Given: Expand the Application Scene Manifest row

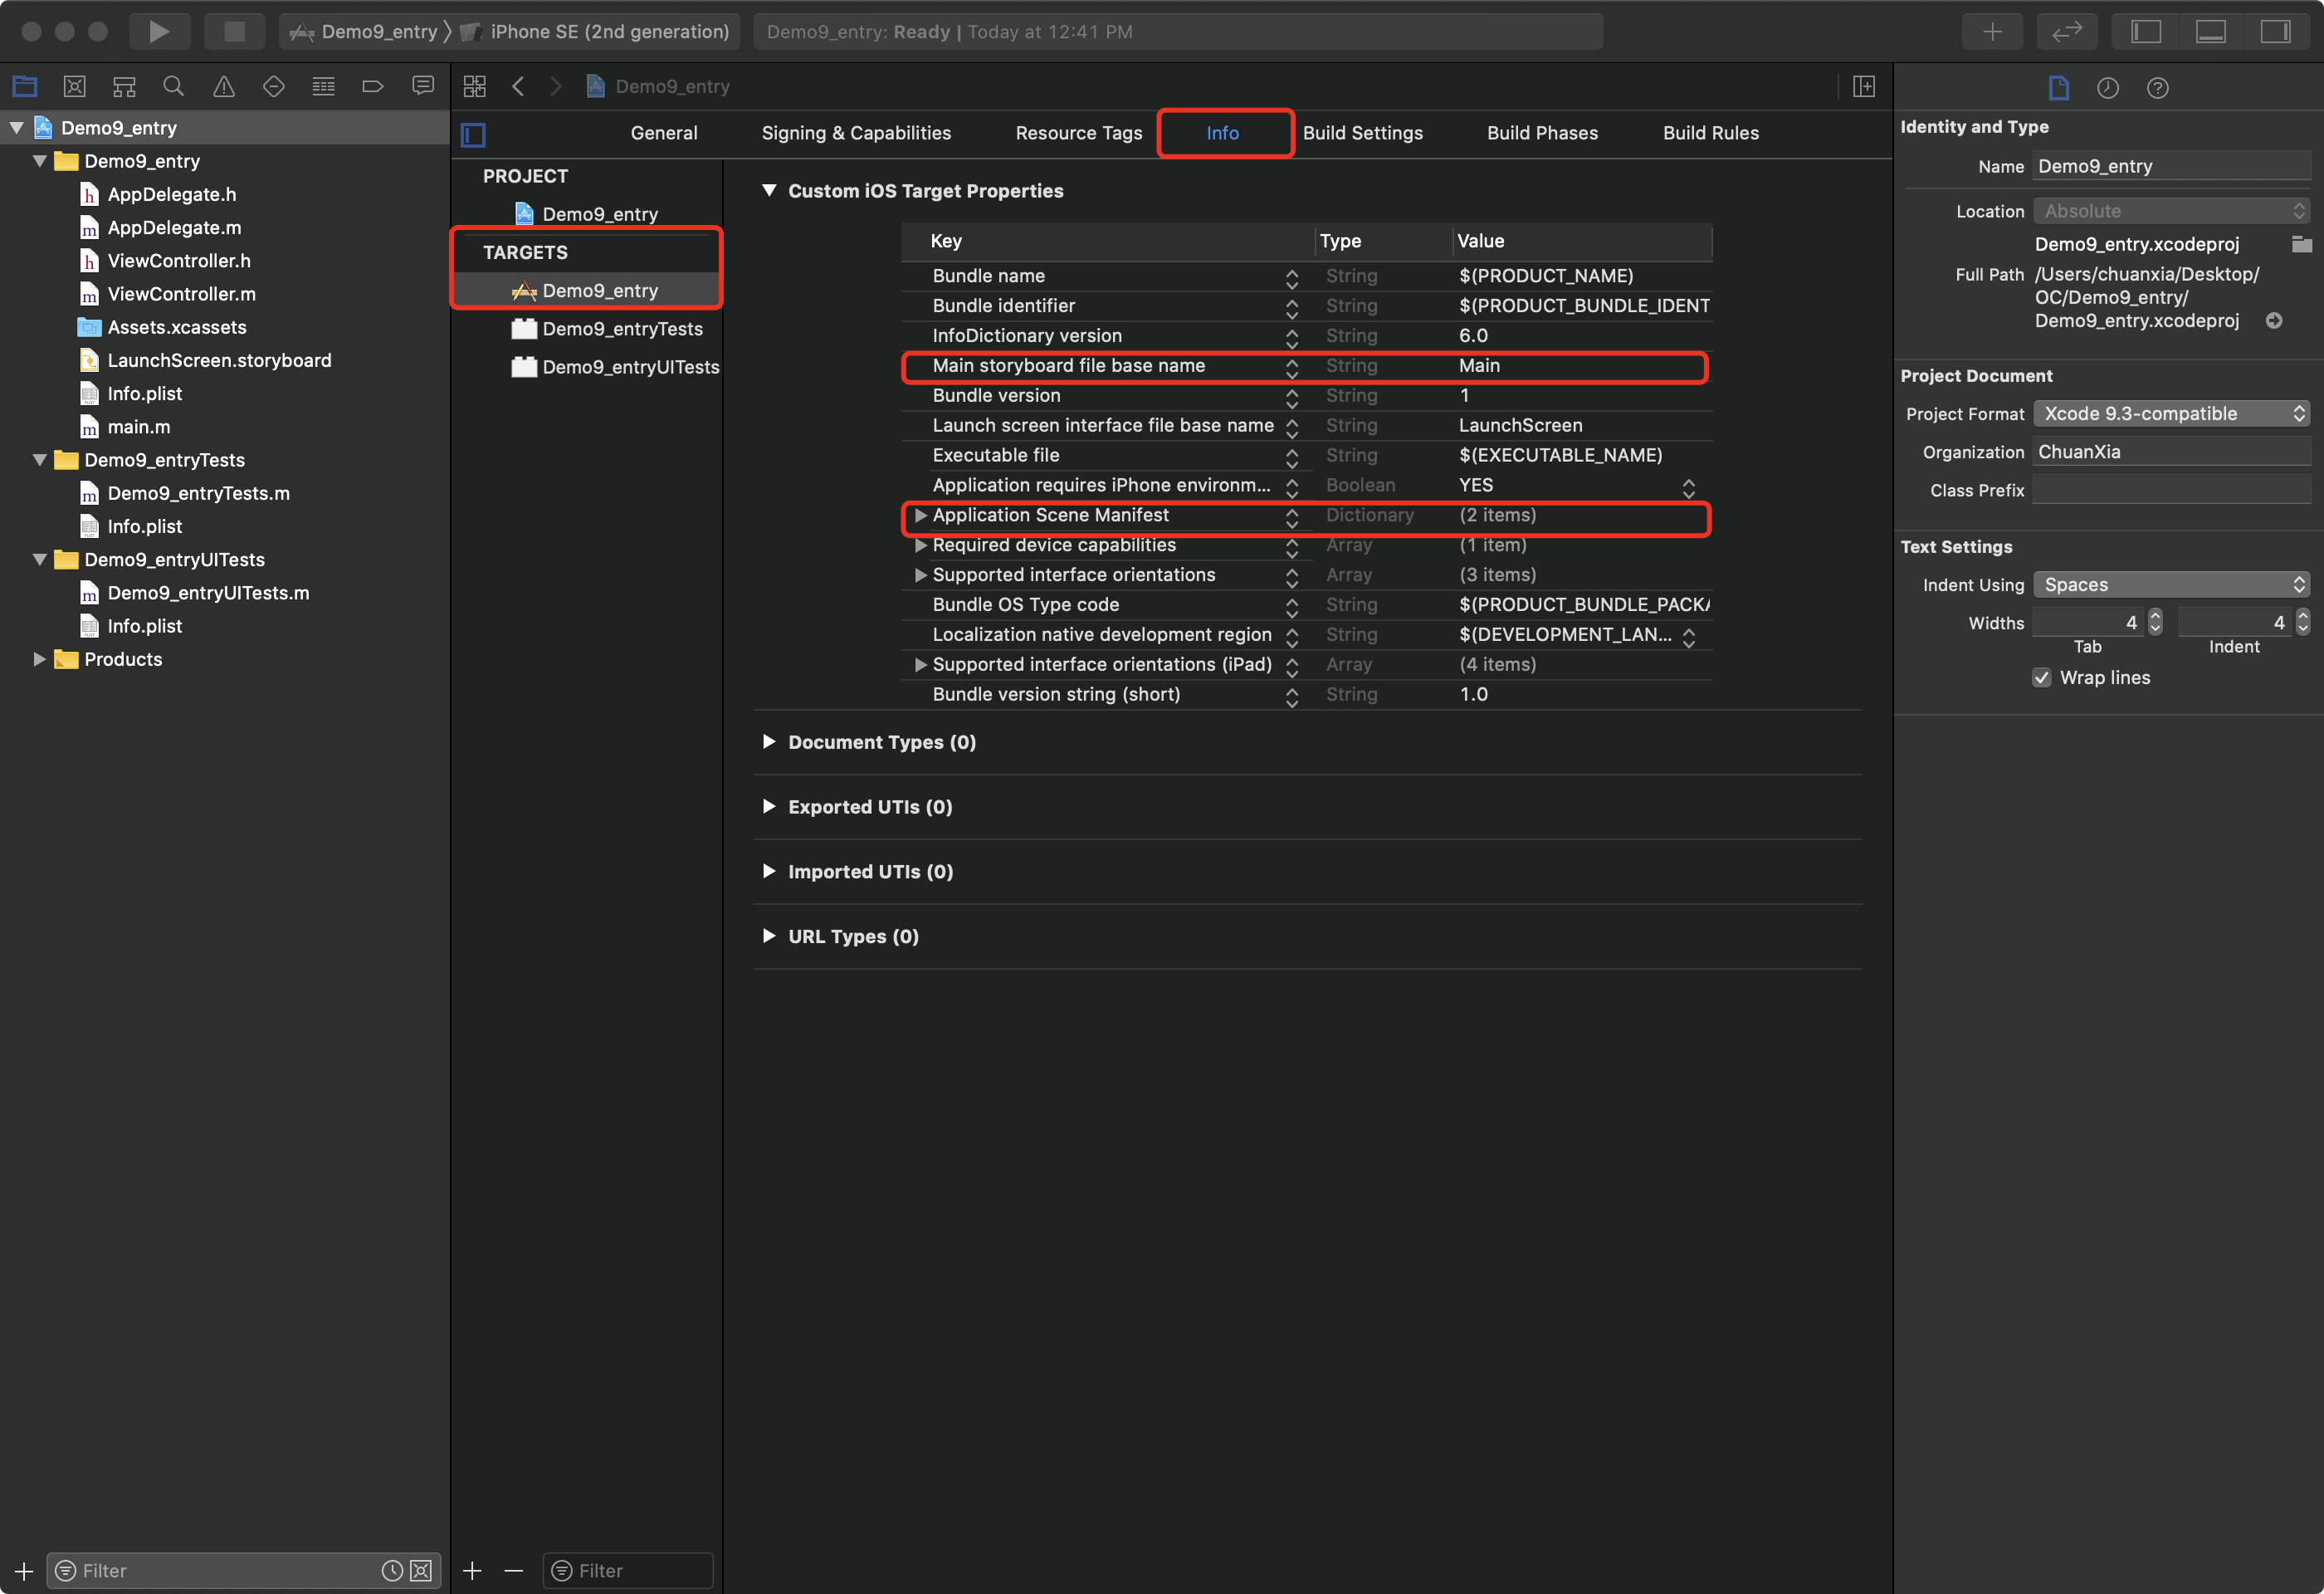Looking at the screenshot, I should [920, 516].
